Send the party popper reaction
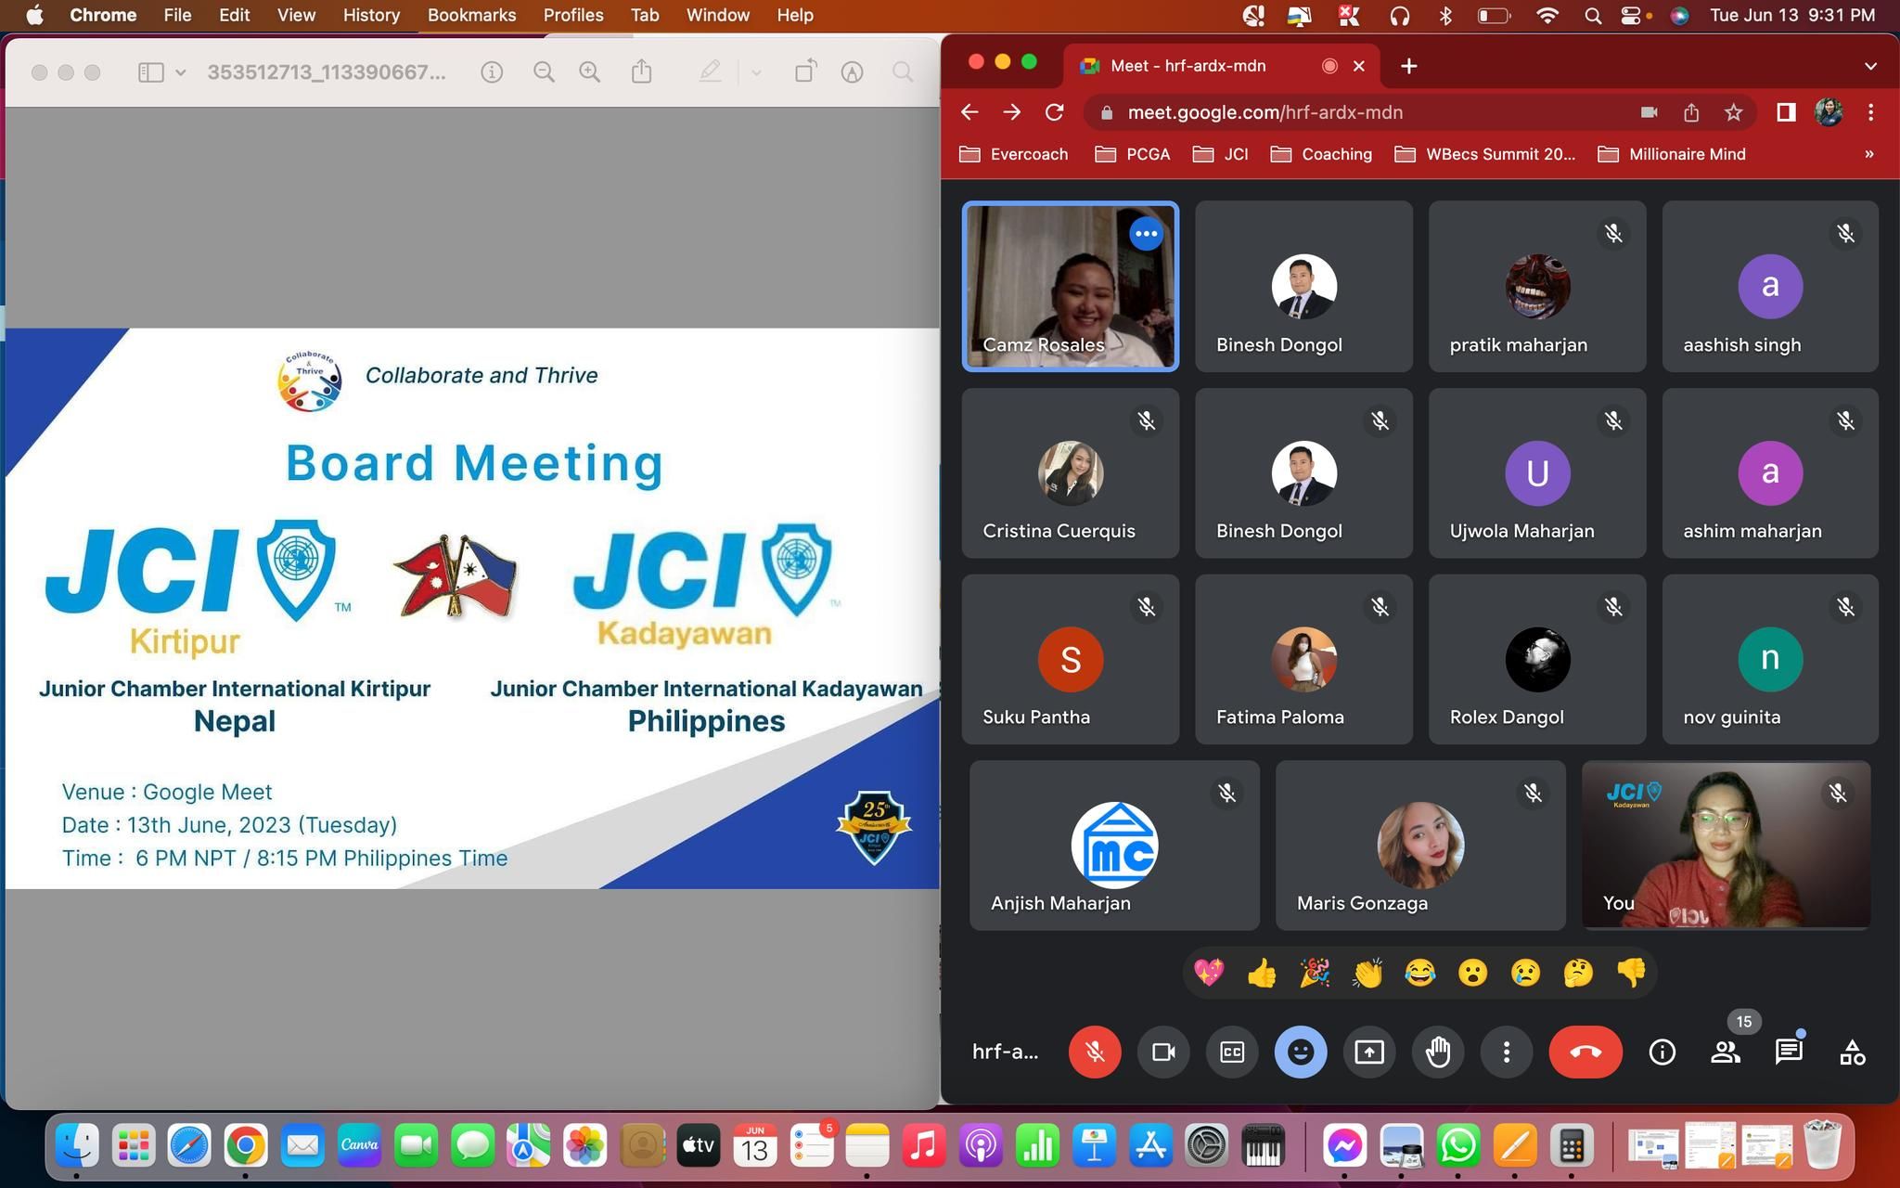This screenshot has width=1900, height=1188. (x=1315, y=973)
